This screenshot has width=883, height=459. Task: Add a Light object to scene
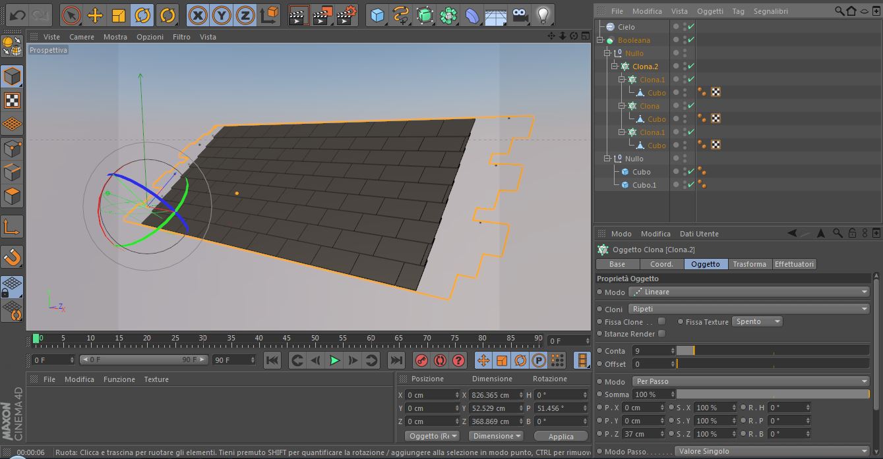click(x=543, y=15)
